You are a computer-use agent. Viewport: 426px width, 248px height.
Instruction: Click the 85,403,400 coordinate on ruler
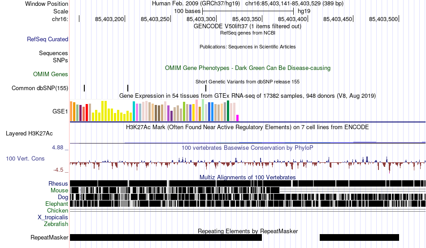click(x=292, y=19)
